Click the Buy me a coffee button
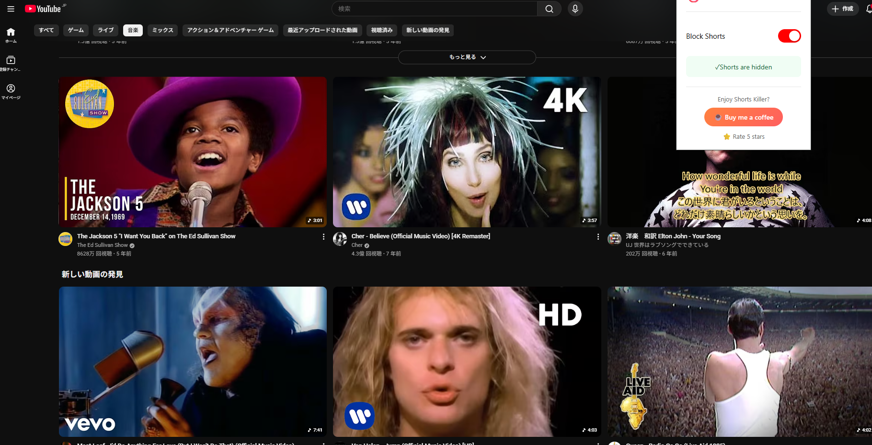This screenshot has width=872, height=445. (x=743, y=117)
